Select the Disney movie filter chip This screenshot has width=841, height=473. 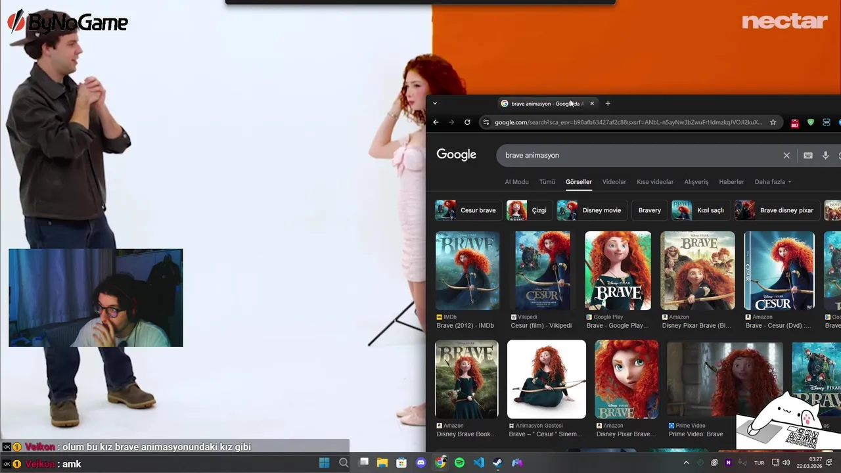(x=592, y=210)
